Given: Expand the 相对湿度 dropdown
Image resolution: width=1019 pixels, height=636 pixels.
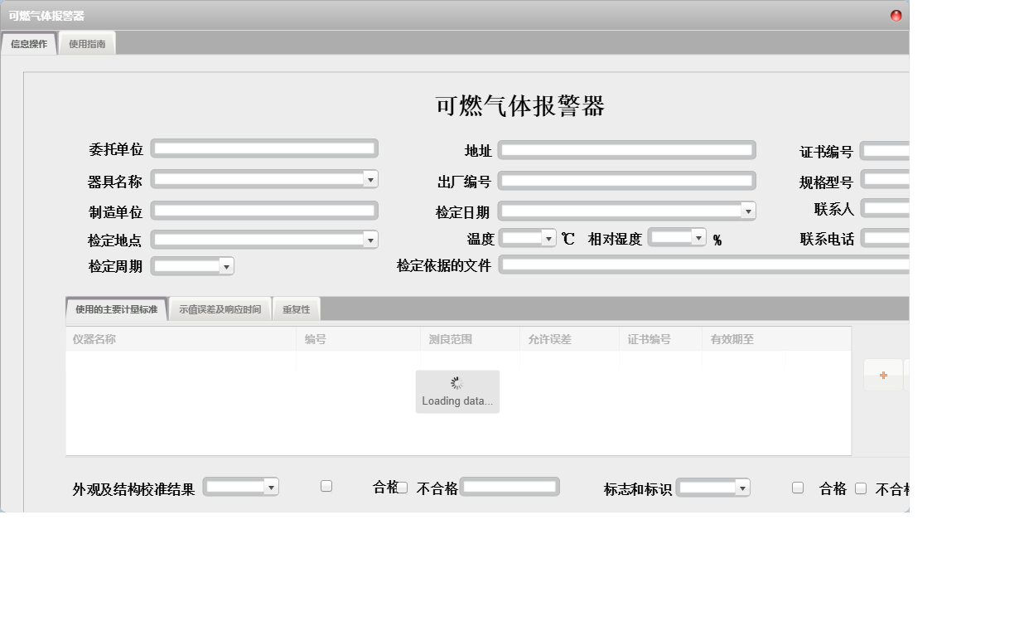Looking at the screenshot, I should [698, 239].
